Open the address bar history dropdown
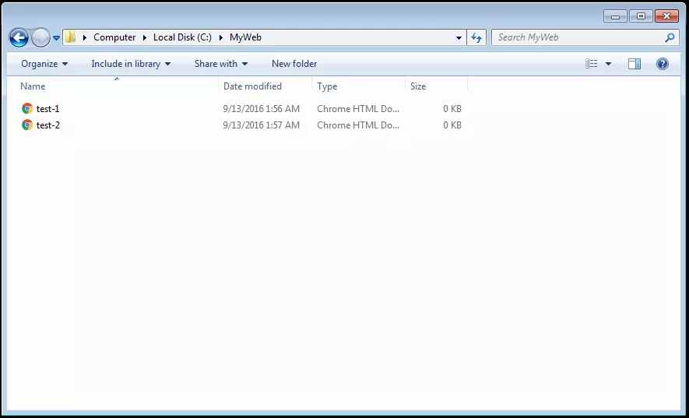Image resolution: width=689 pixels, height=418 pixels. click(459, 38)
